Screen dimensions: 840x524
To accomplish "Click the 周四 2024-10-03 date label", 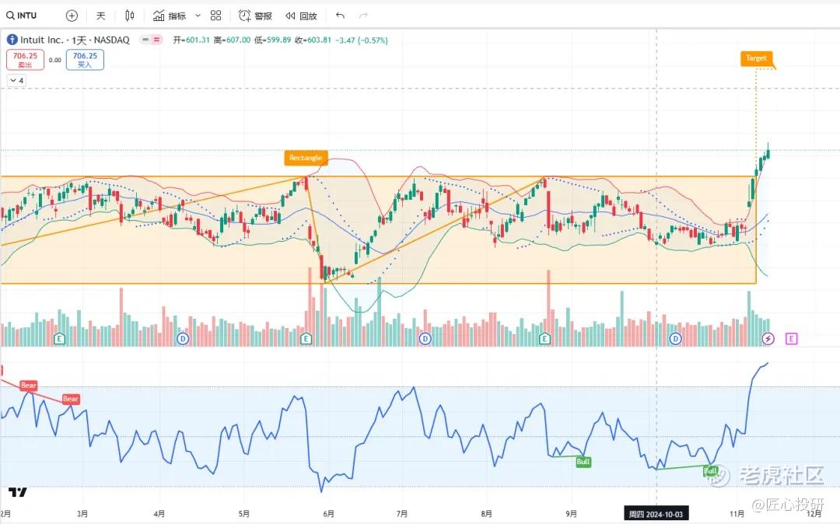I will tap(656, 515).
